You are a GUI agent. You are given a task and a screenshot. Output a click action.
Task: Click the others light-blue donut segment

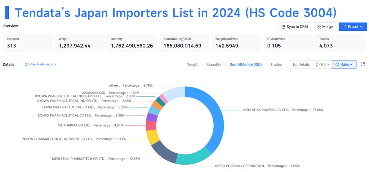coord(175,94)
